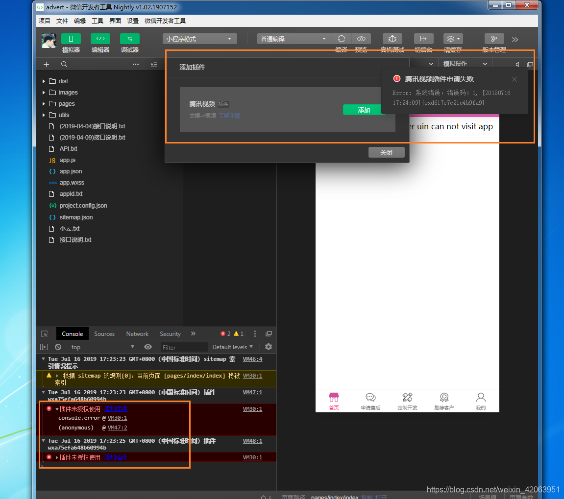Toggle the simulator panel button
564x499 pixels.
(x=71, y=39)
